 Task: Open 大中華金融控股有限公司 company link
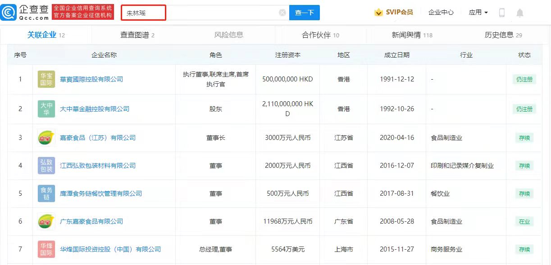(x=95, y=109)
